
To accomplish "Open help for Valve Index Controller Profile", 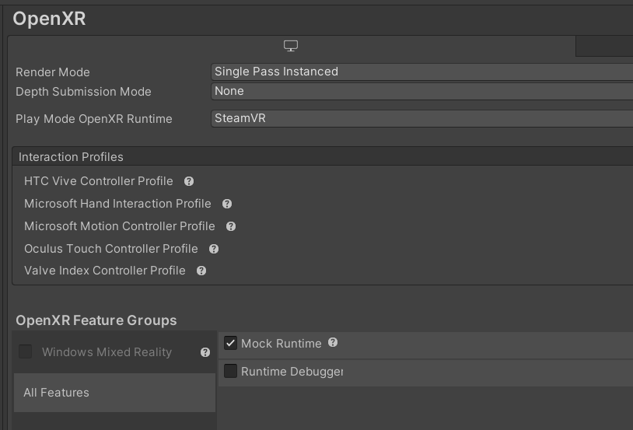I will [x=201, y=271].
